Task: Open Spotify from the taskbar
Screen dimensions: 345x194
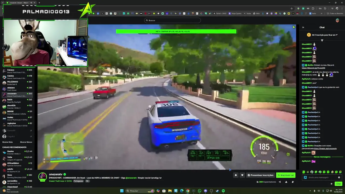Action: point(223,191)
